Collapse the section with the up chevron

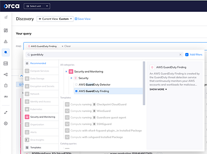click(22, 76)
